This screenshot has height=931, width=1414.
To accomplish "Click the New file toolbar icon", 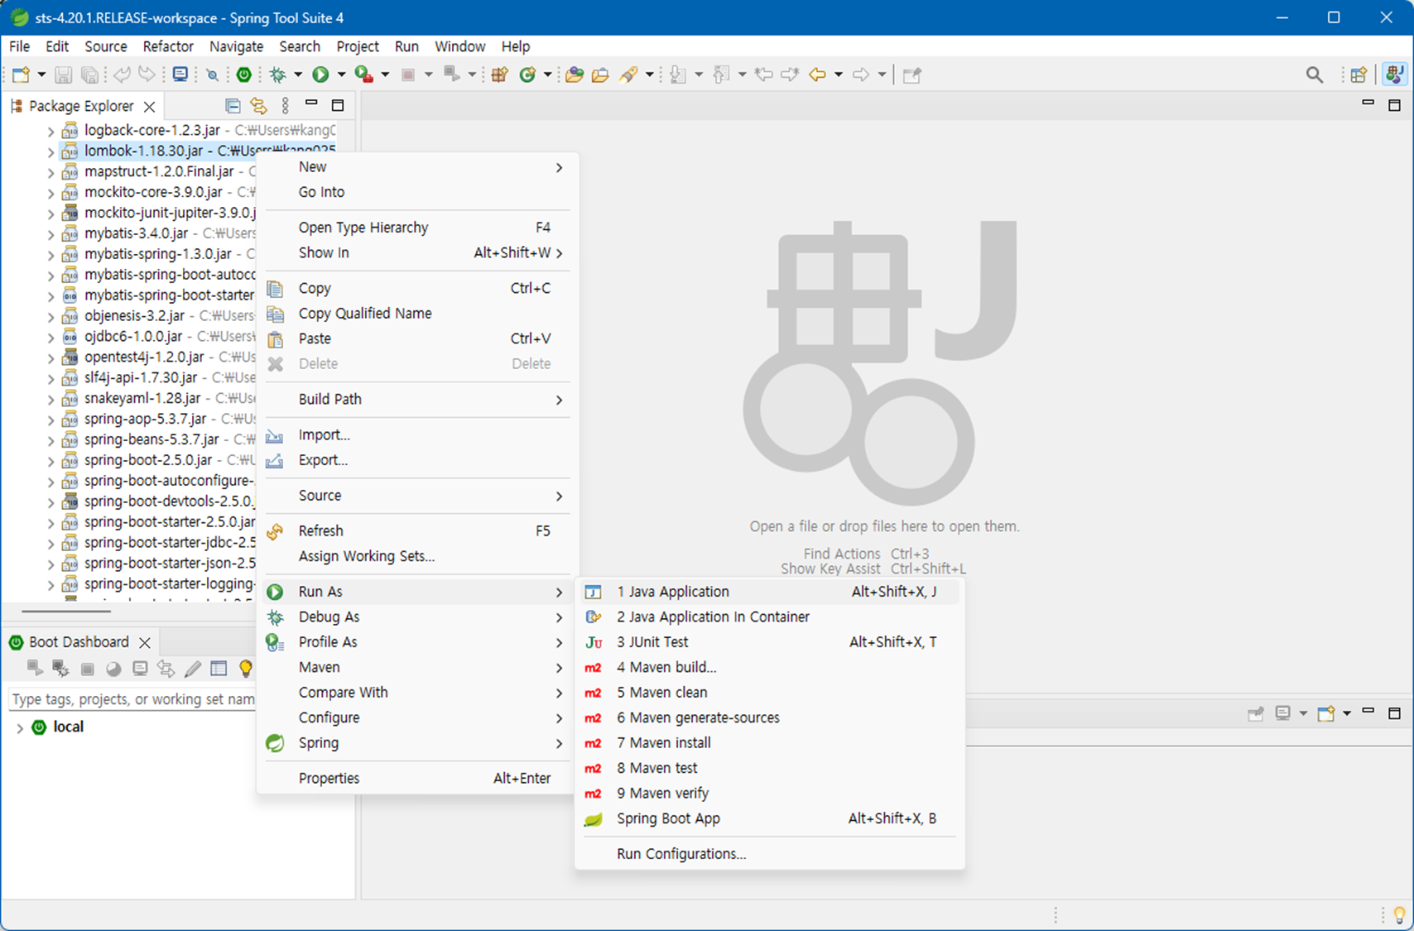I will (21, 74).
